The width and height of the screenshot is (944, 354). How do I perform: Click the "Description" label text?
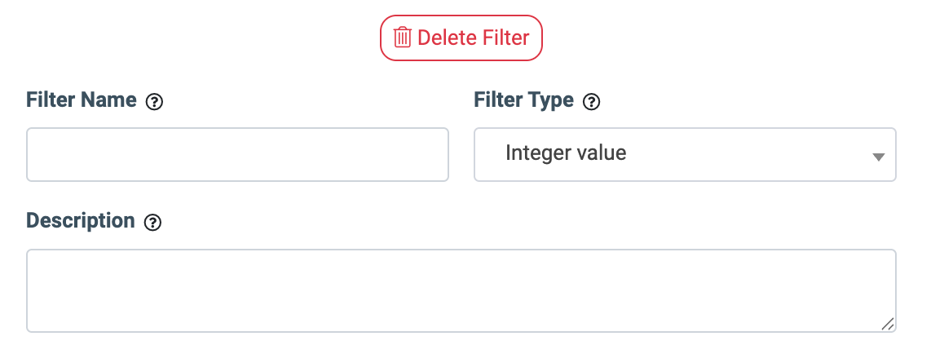(x=81, y=221)
